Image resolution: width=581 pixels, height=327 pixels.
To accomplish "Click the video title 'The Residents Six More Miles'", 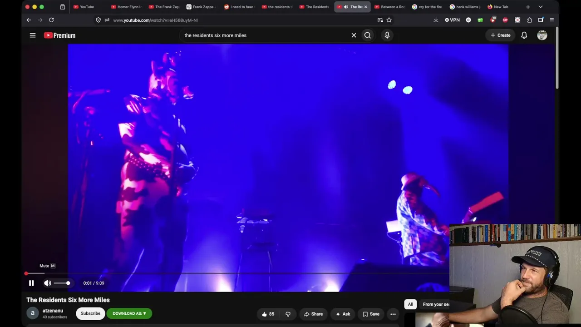I will pyautogui.click(x=68, y=300).
